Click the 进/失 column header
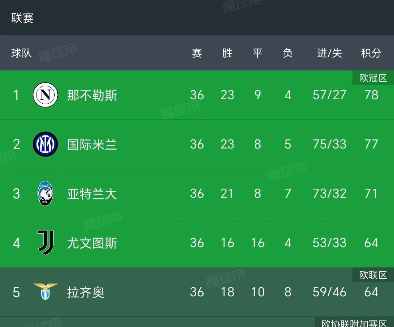The image size is (394, 327). (329, 53)
